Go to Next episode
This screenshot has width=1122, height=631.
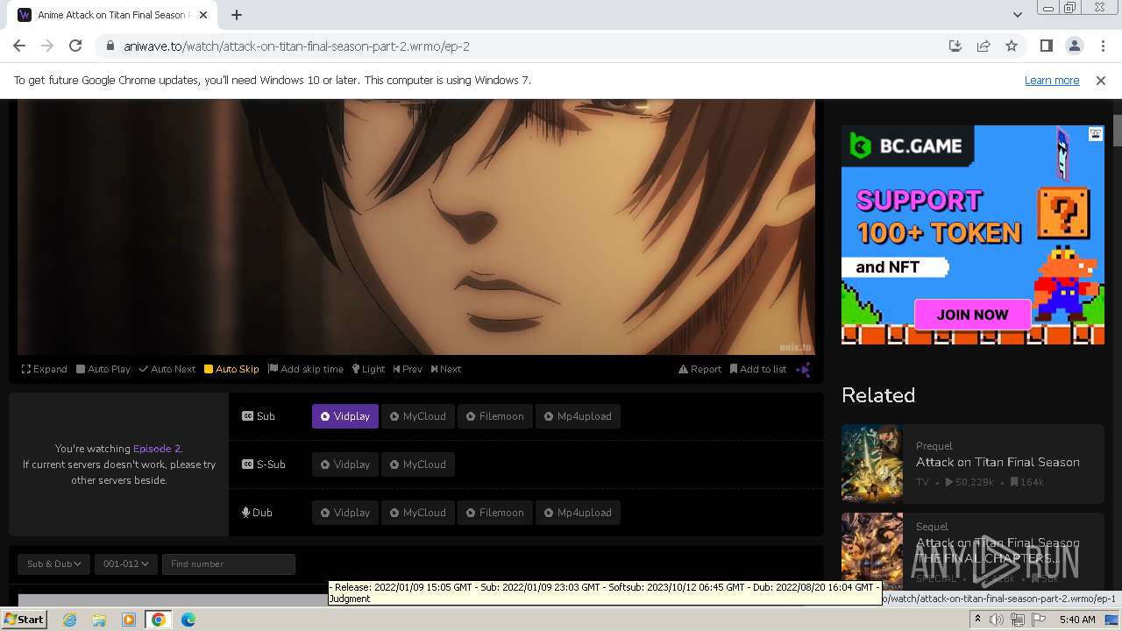pyautogui.click(x=445, y=369)
